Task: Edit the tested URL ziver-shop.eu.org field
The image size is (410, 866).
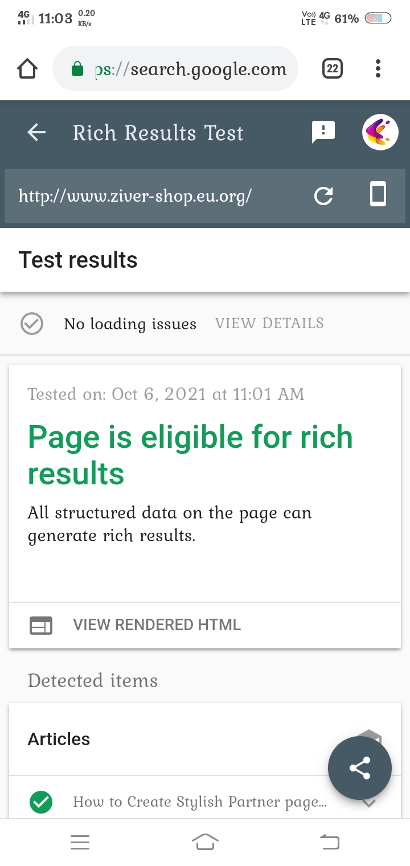Action: coord(136,196)
